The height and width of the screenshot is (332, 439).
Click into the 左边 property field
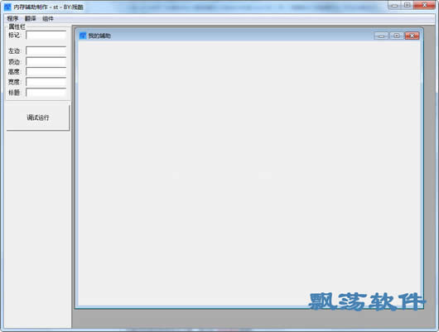(46, 51)
